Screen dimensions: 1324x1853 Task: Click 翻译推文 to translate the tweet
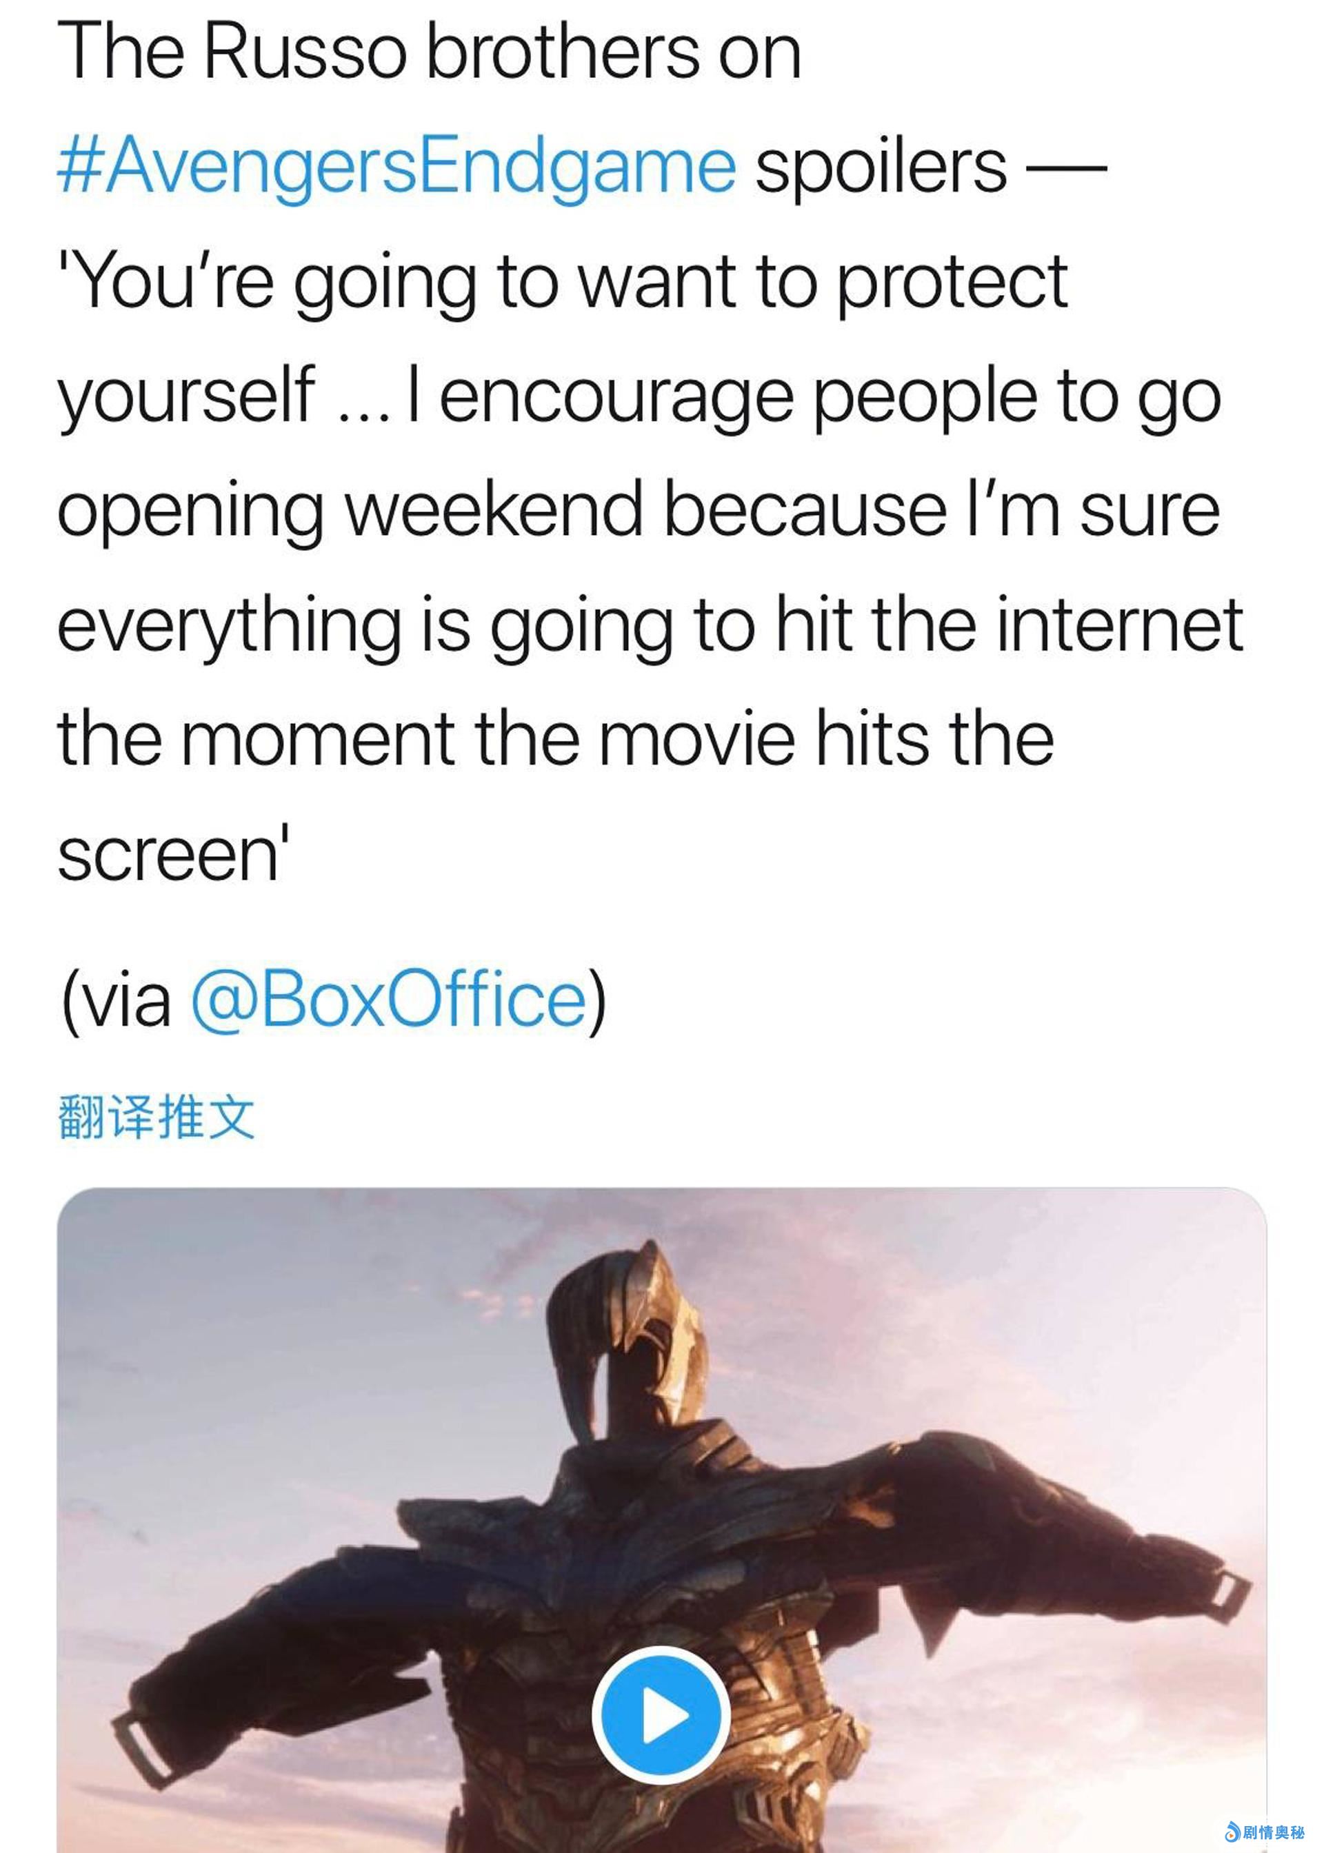click(157, 1116)
